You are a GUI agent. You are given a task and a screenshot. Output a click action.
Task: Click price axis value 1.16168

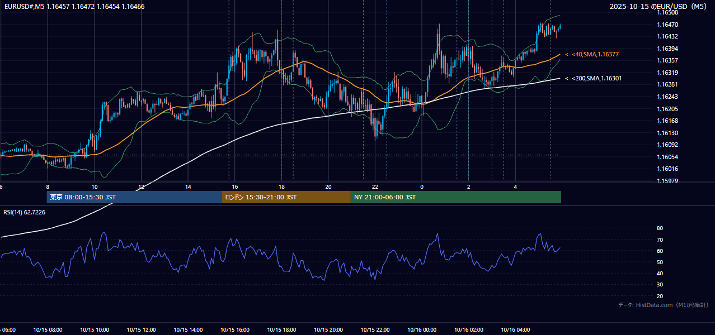[x=667, y=121]
